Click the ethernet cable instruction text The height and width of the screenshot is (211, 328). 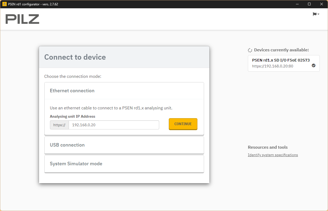(111, 108)
